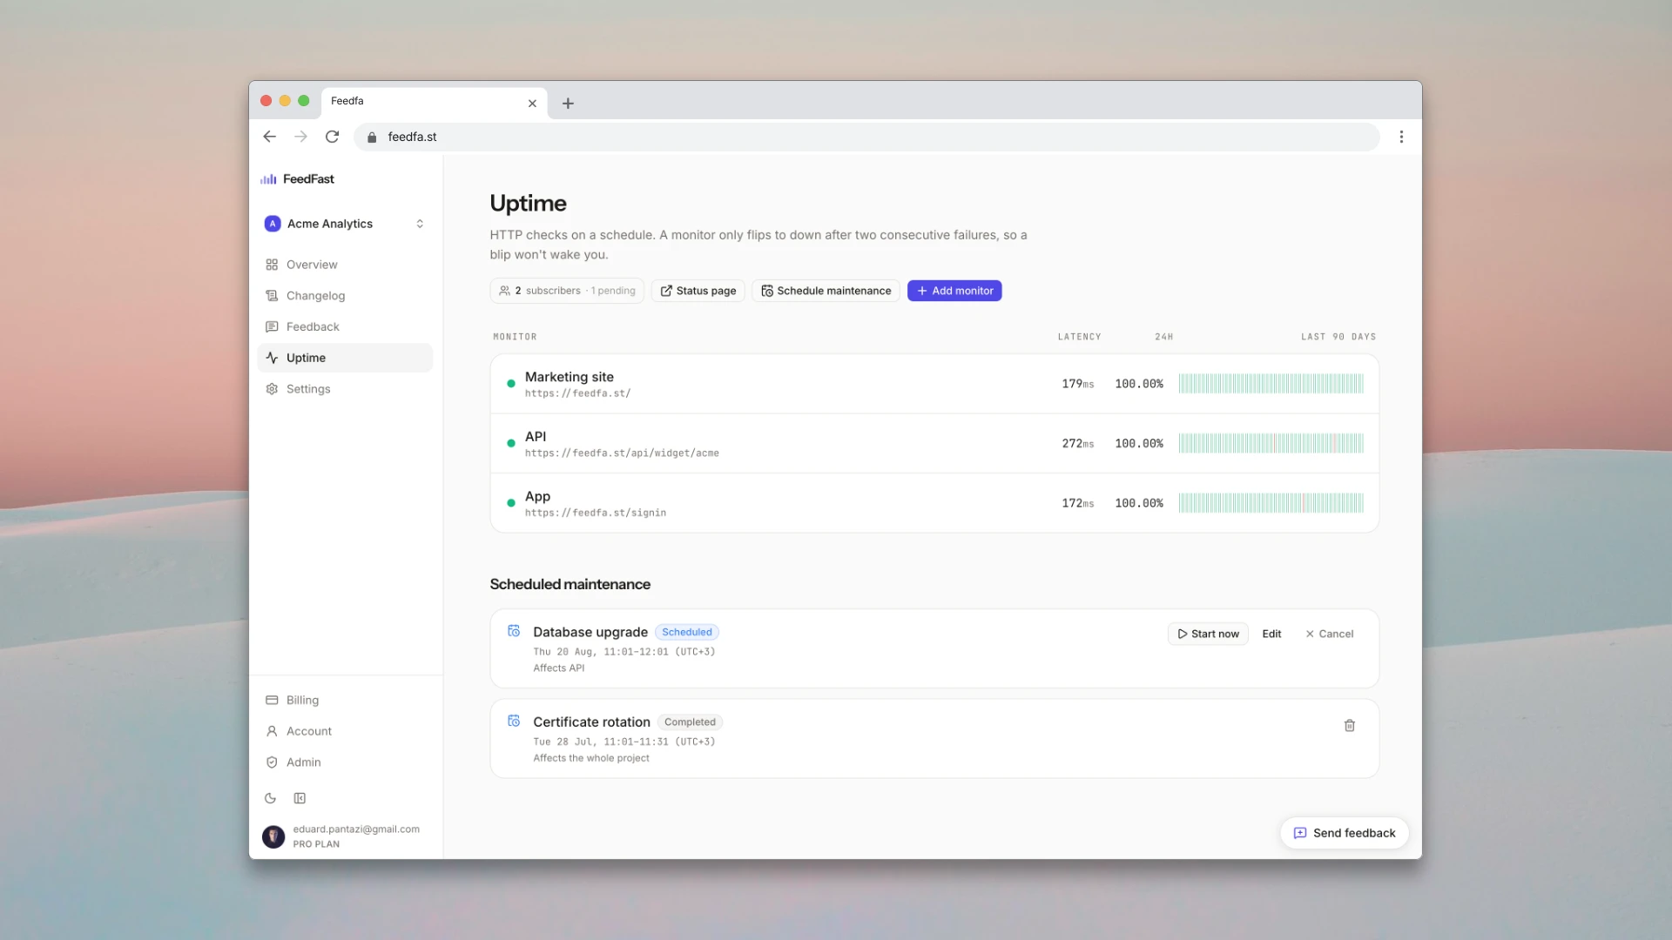
Task: Open Overview in the sidebar
Action: (x=345, y=265)
